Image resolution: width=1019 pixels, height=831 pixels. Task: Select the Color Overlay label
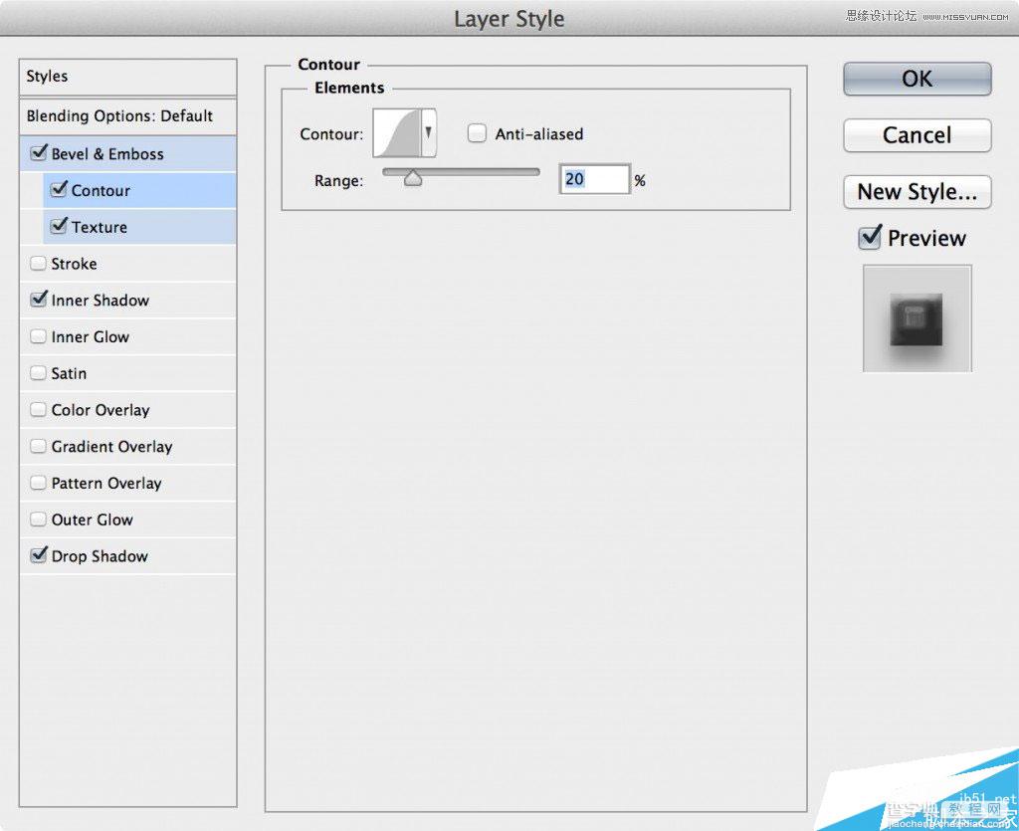(x=101, y=410)
